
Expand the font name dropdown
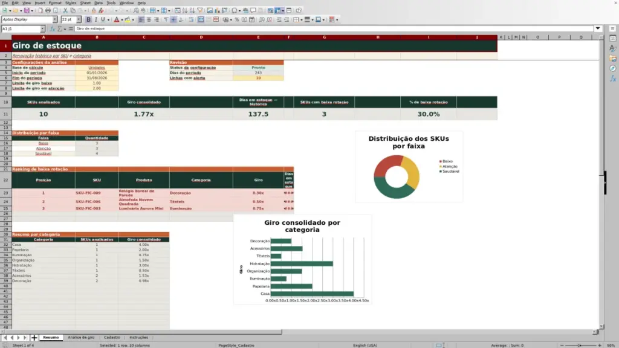[x=54, y=19]
